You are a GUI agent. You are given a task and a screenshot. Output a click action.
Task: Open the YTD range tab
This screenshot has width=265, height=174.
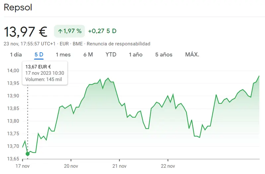pyautogui.click(x=111, y=55)
